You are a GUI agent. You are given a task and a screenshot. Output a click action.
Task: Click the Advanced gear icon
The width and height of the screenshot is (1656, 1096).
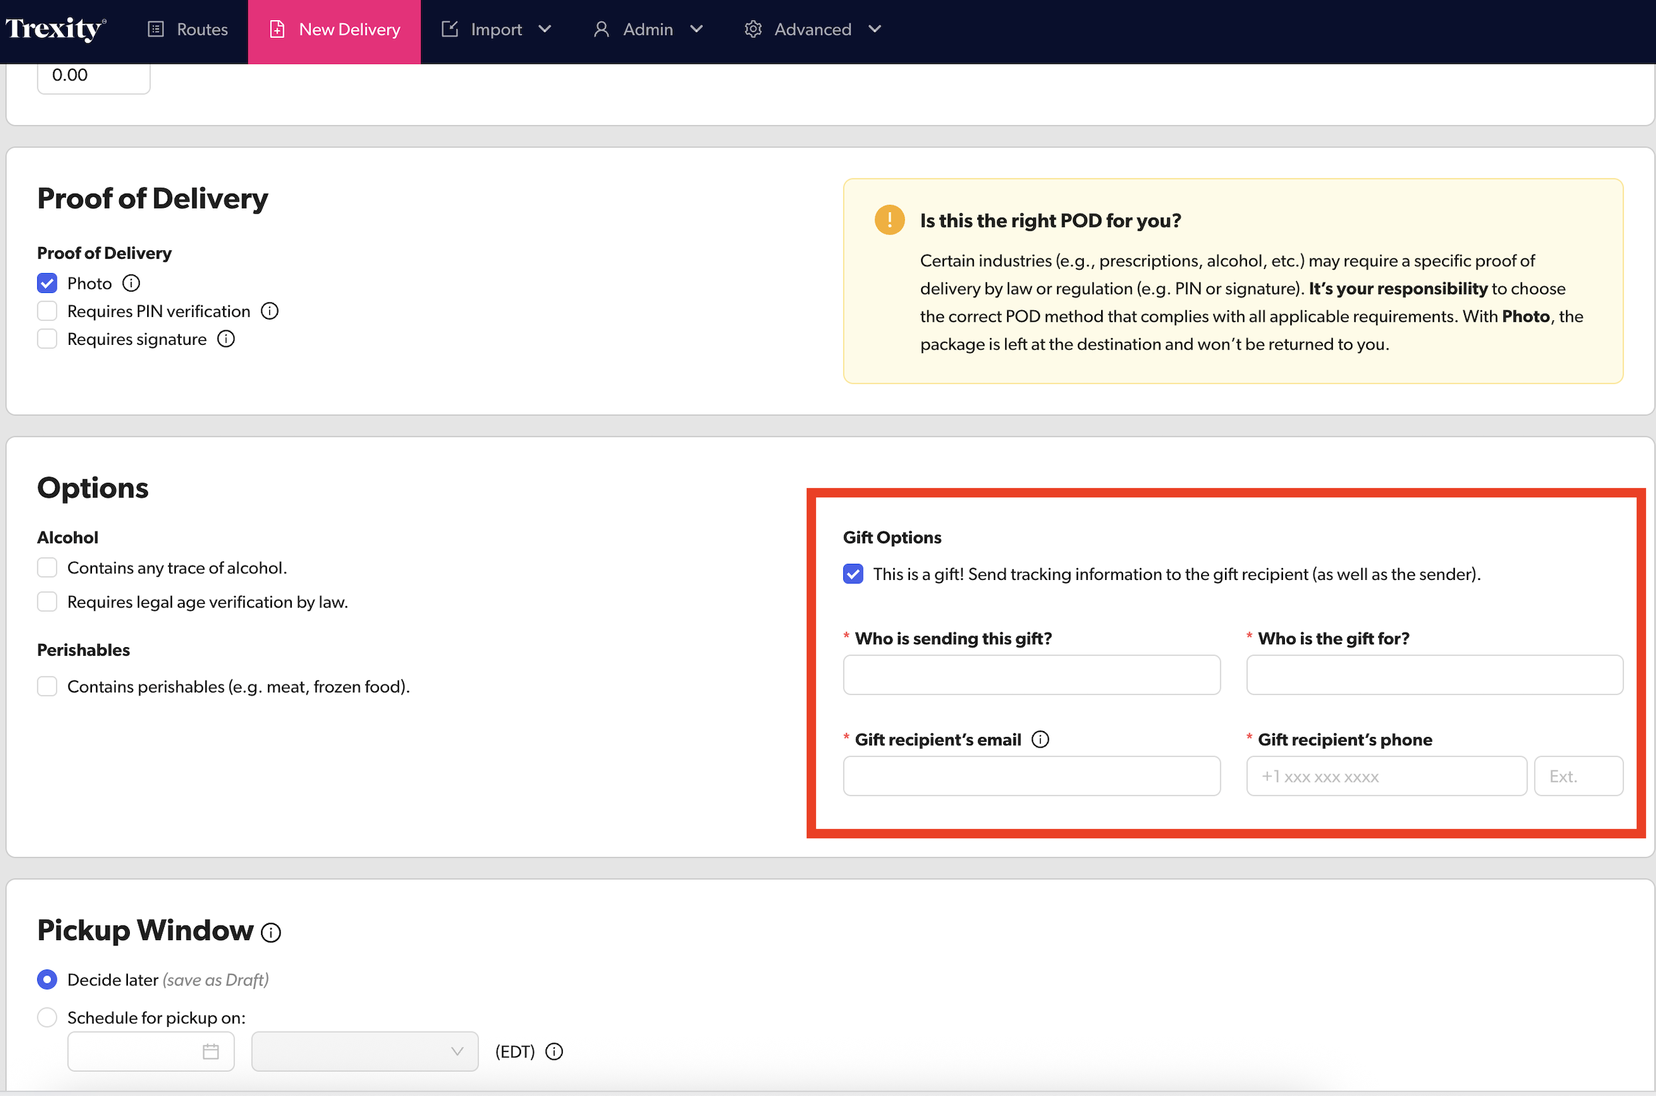point(753,29)
